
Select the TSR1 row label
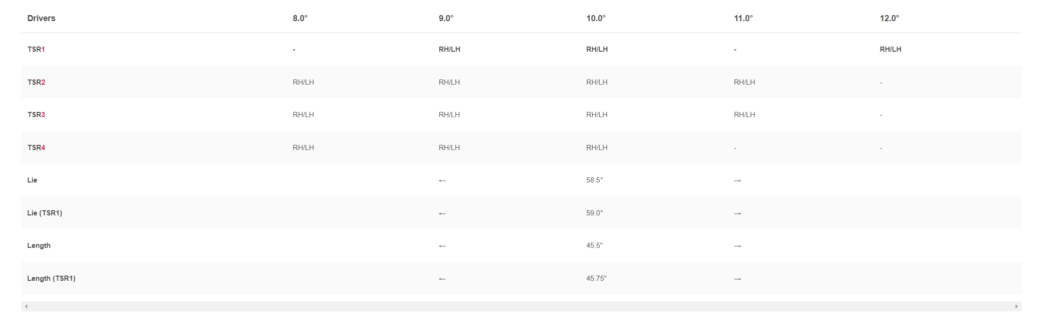coord(36,49)
